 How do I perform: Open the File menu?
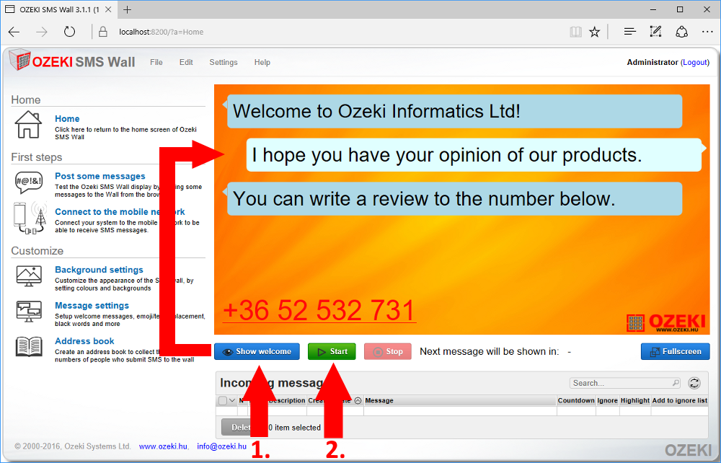click(156, 62)
